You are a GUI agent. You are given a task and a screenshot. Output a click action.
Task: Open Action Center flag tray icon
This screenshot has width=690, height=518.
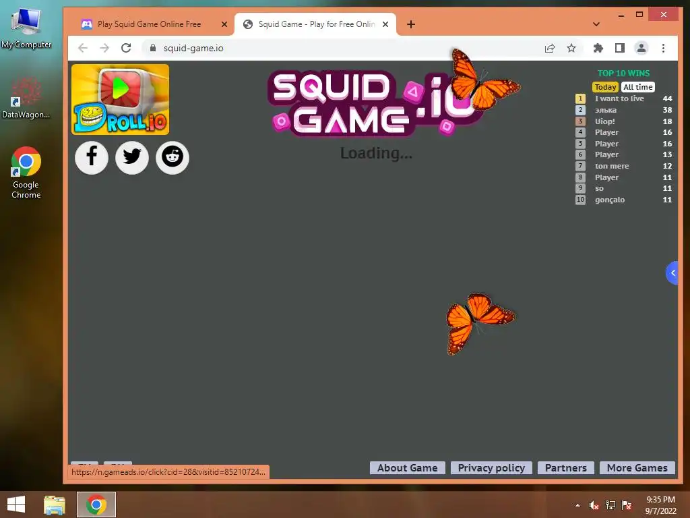pyautogui.click(x=627, y=505)
